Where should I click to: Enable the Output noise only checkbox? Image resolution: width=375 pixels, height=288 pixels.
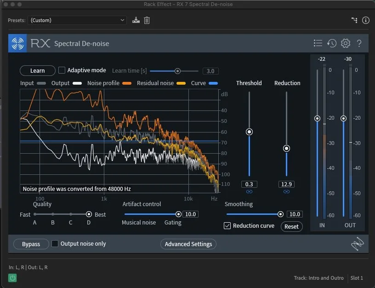(55, 244)
